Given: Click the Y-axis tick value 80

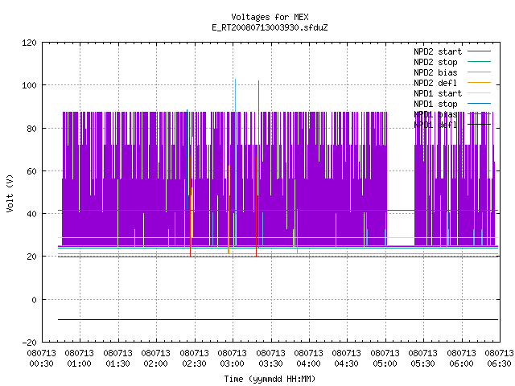Looking at the screenshot, I should coord(31,129).
